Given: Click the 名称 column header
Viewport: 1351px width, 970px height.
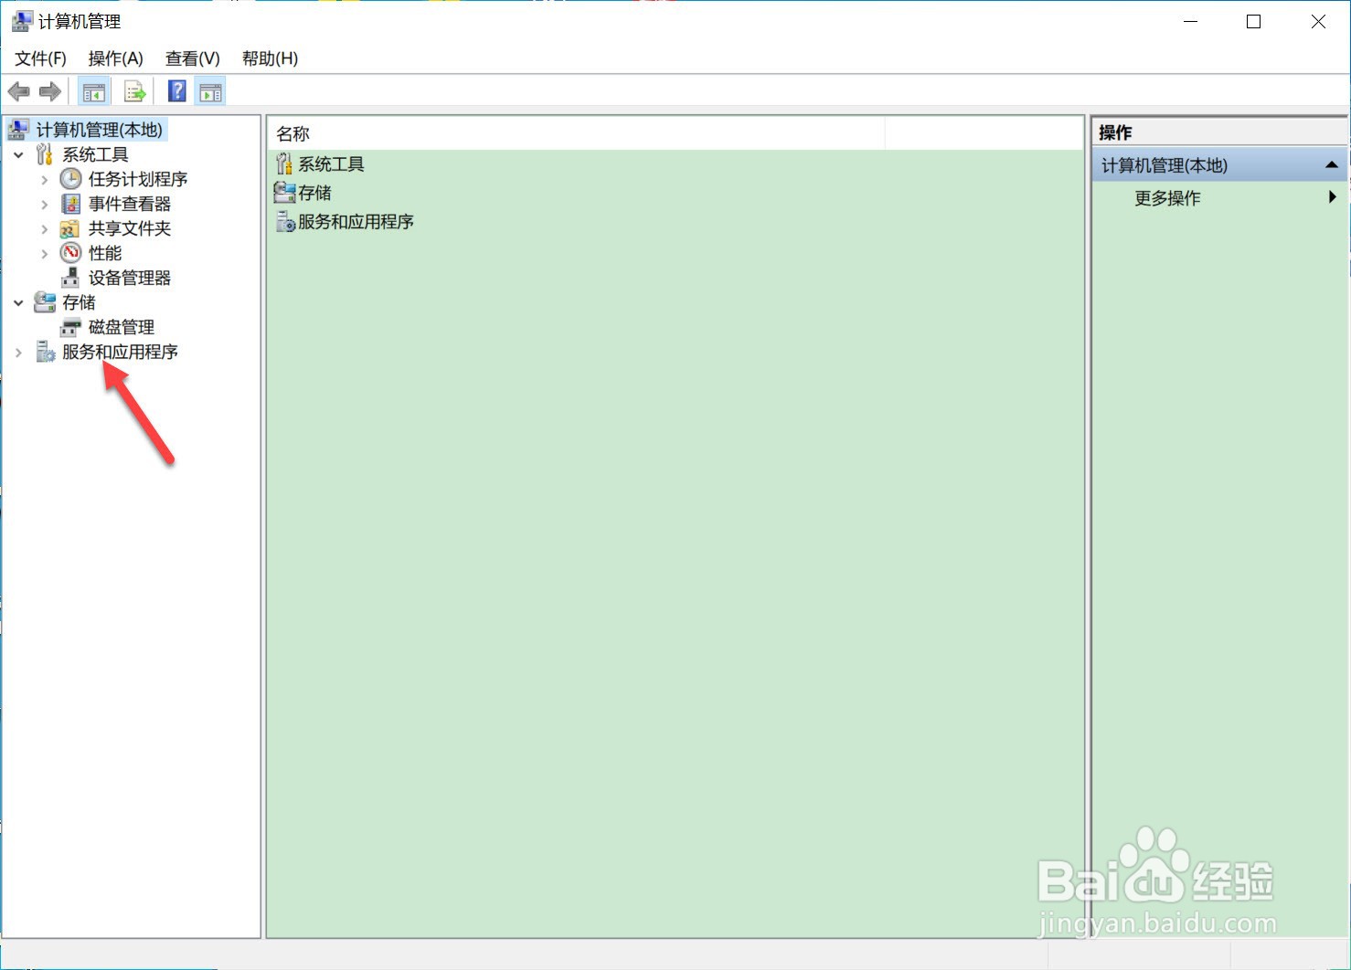Looking at the screenshot, I should pos(577,133).
